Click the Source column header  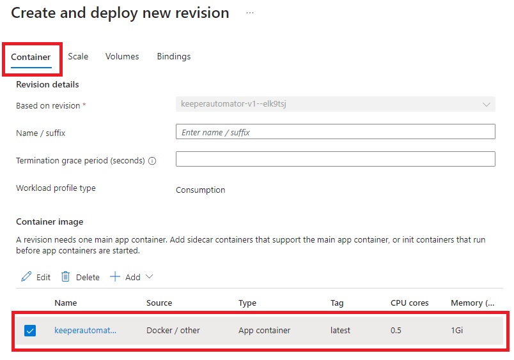[159, 303]
